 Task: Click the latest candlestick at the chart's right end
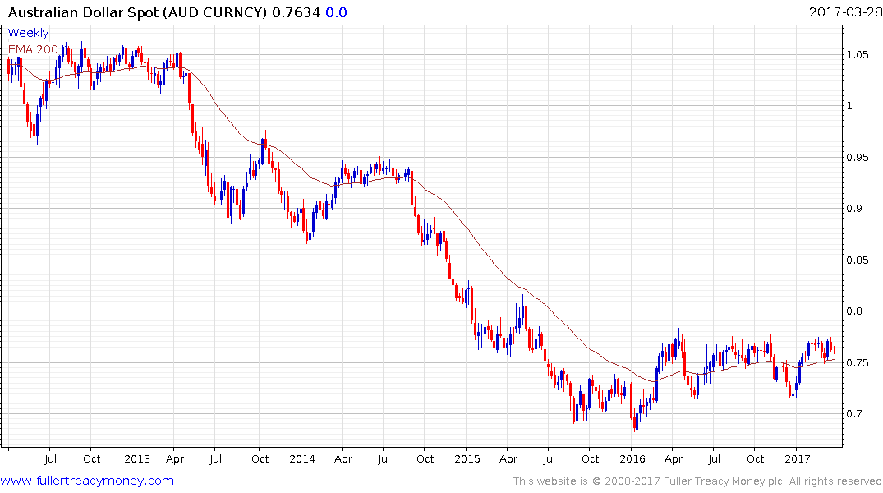(x=834, y=349)
